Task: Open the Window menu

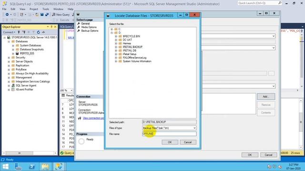Action: (58, 9)
